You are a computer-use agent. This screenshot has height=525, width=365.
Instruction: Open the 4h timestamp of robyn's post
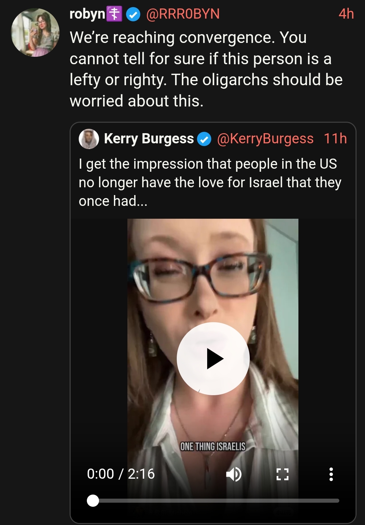point(346,14)
